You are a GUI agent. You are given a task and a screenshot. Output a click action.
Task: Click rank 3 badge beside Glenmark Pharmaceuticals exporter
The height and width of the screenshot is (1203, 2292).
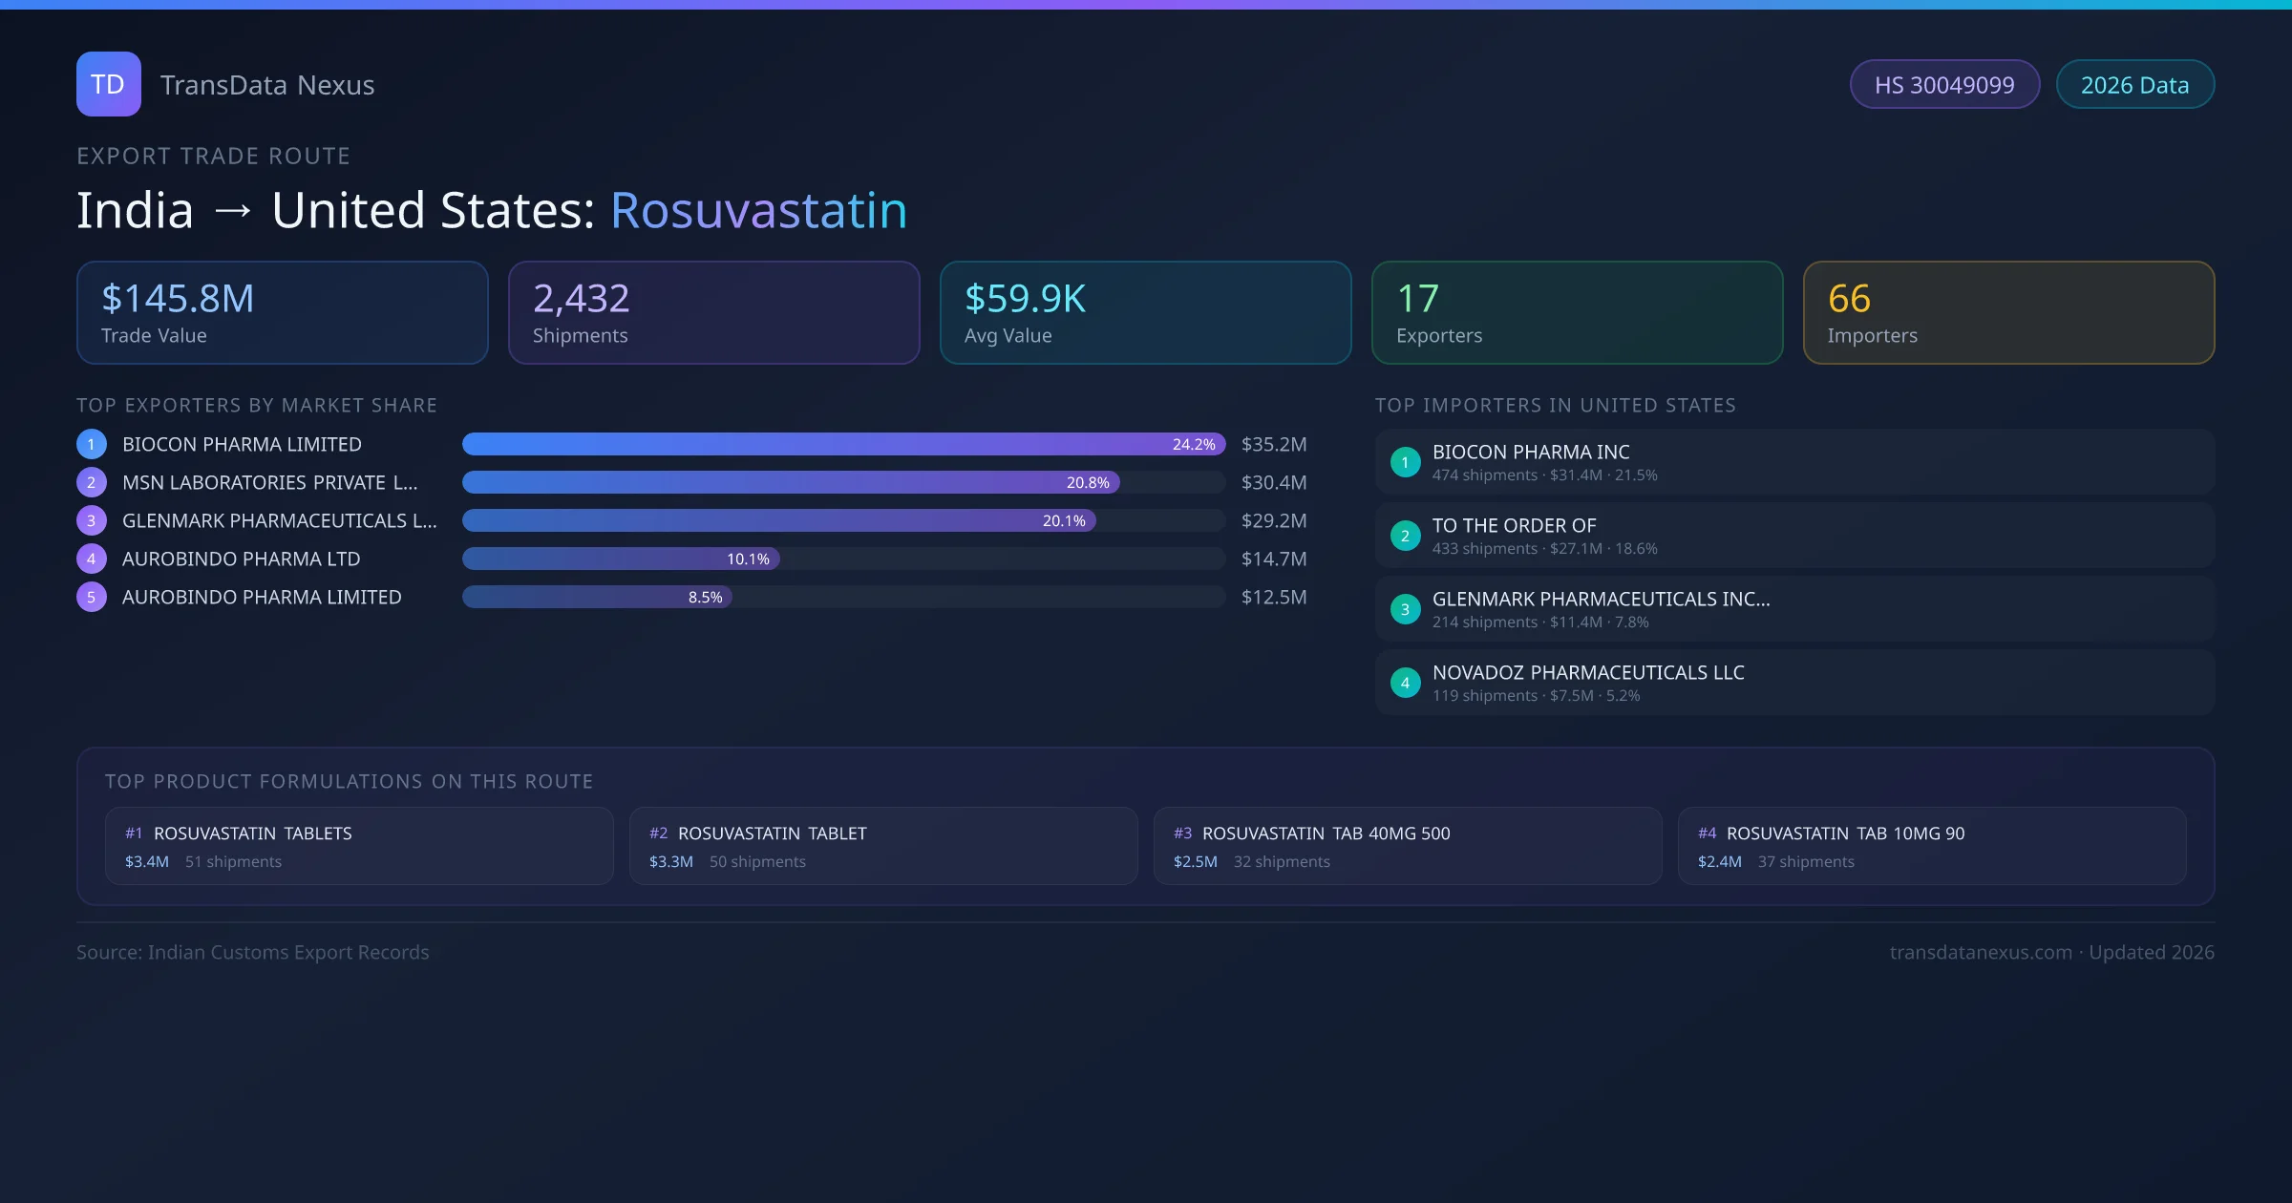(x=92, y=520)
